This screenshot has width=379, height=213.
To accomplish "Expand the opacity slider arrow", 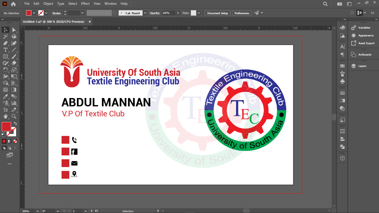I will click(x=178, y=13).
